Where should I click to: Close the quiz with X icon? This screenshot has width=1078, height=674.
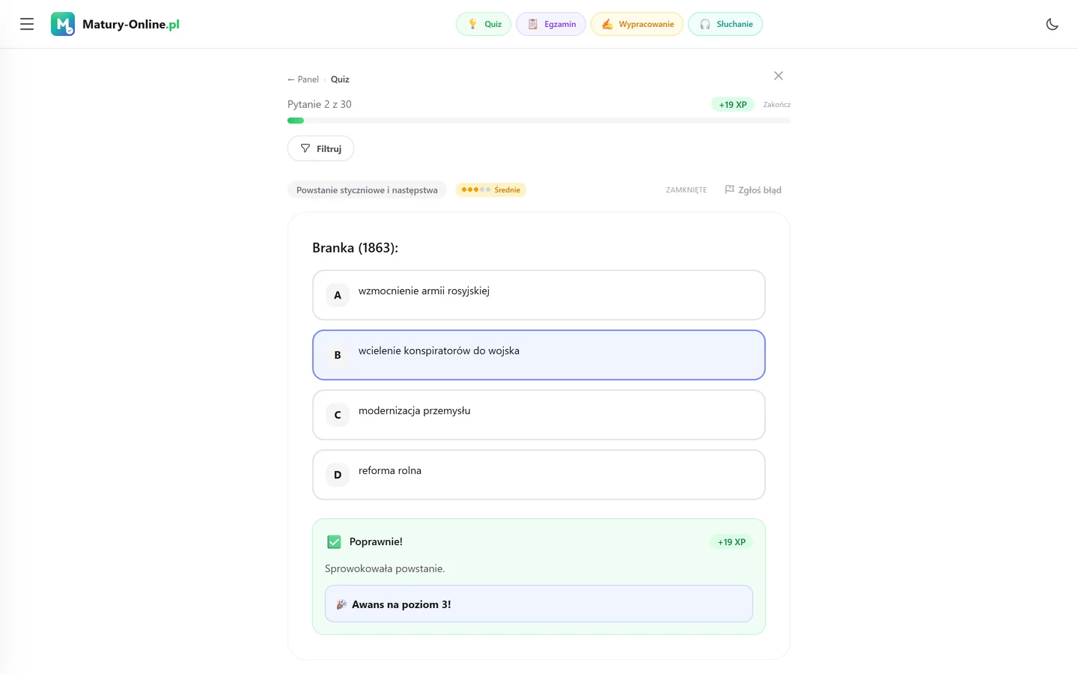(x=779, y=76)
